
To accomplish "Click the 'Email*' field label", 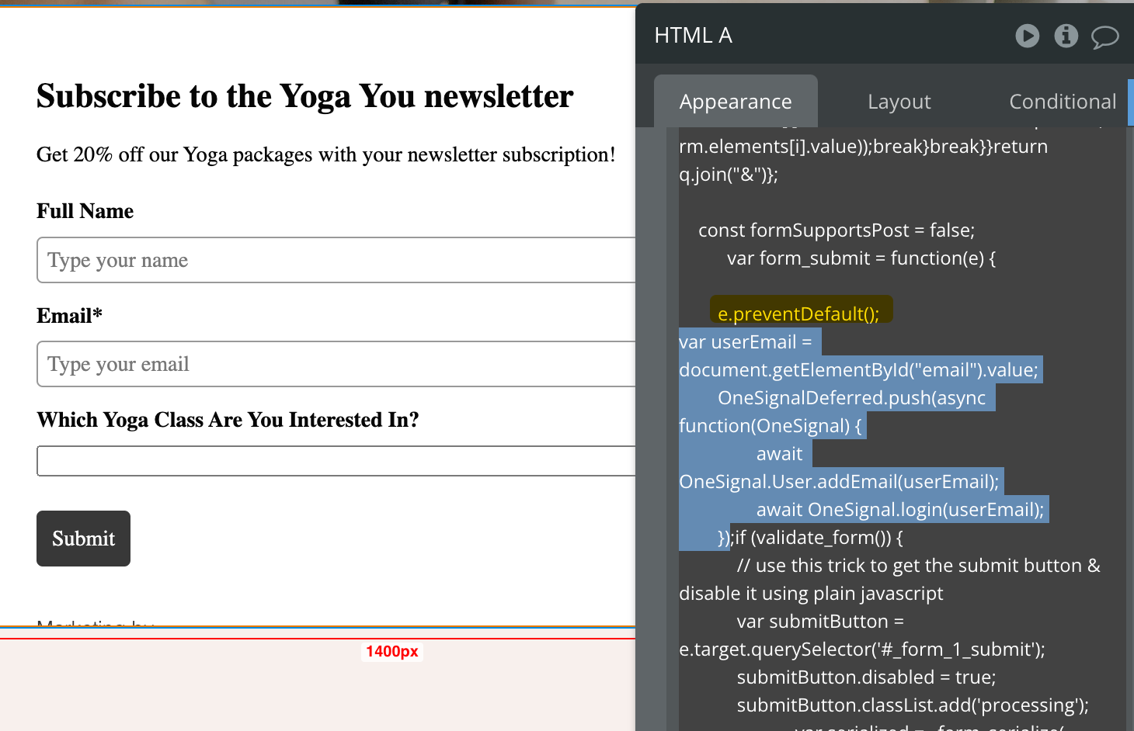I will pyautogui.click(x=69, y=316).
